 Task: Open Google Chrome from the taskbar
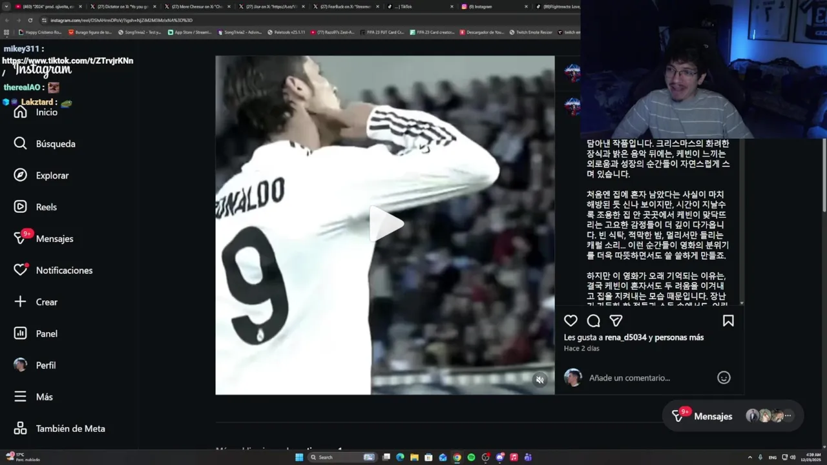pyautogui.click(x=457, y=457)
